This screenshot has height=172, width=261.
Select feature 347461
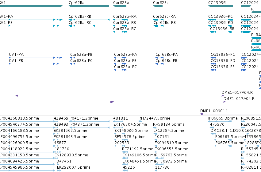coord(64,161)
